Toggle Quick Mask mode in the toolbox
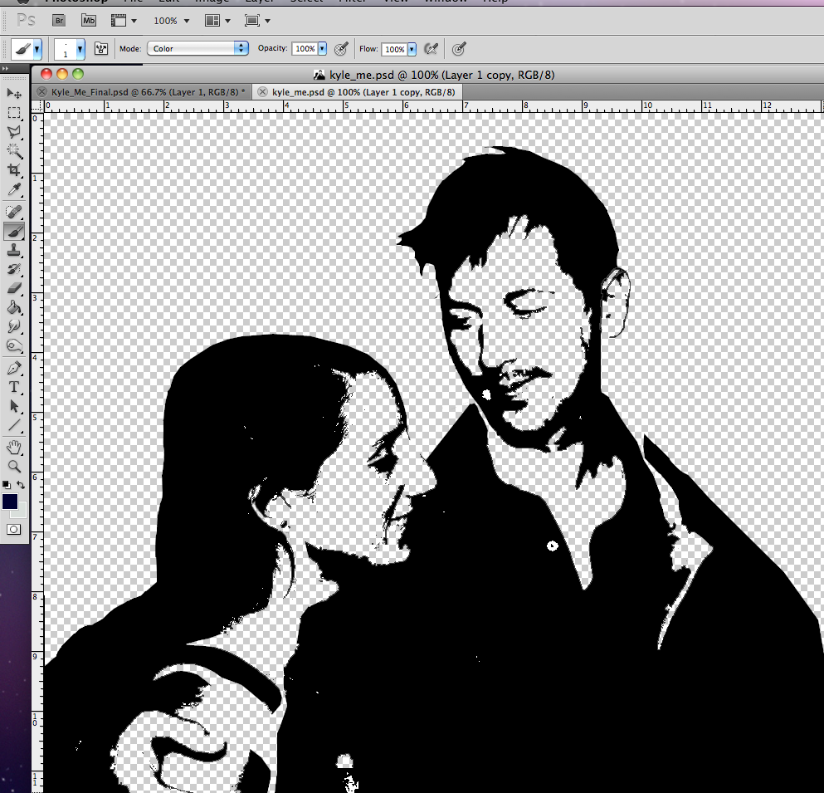This screenshot has width=824, height=793. 14,529
